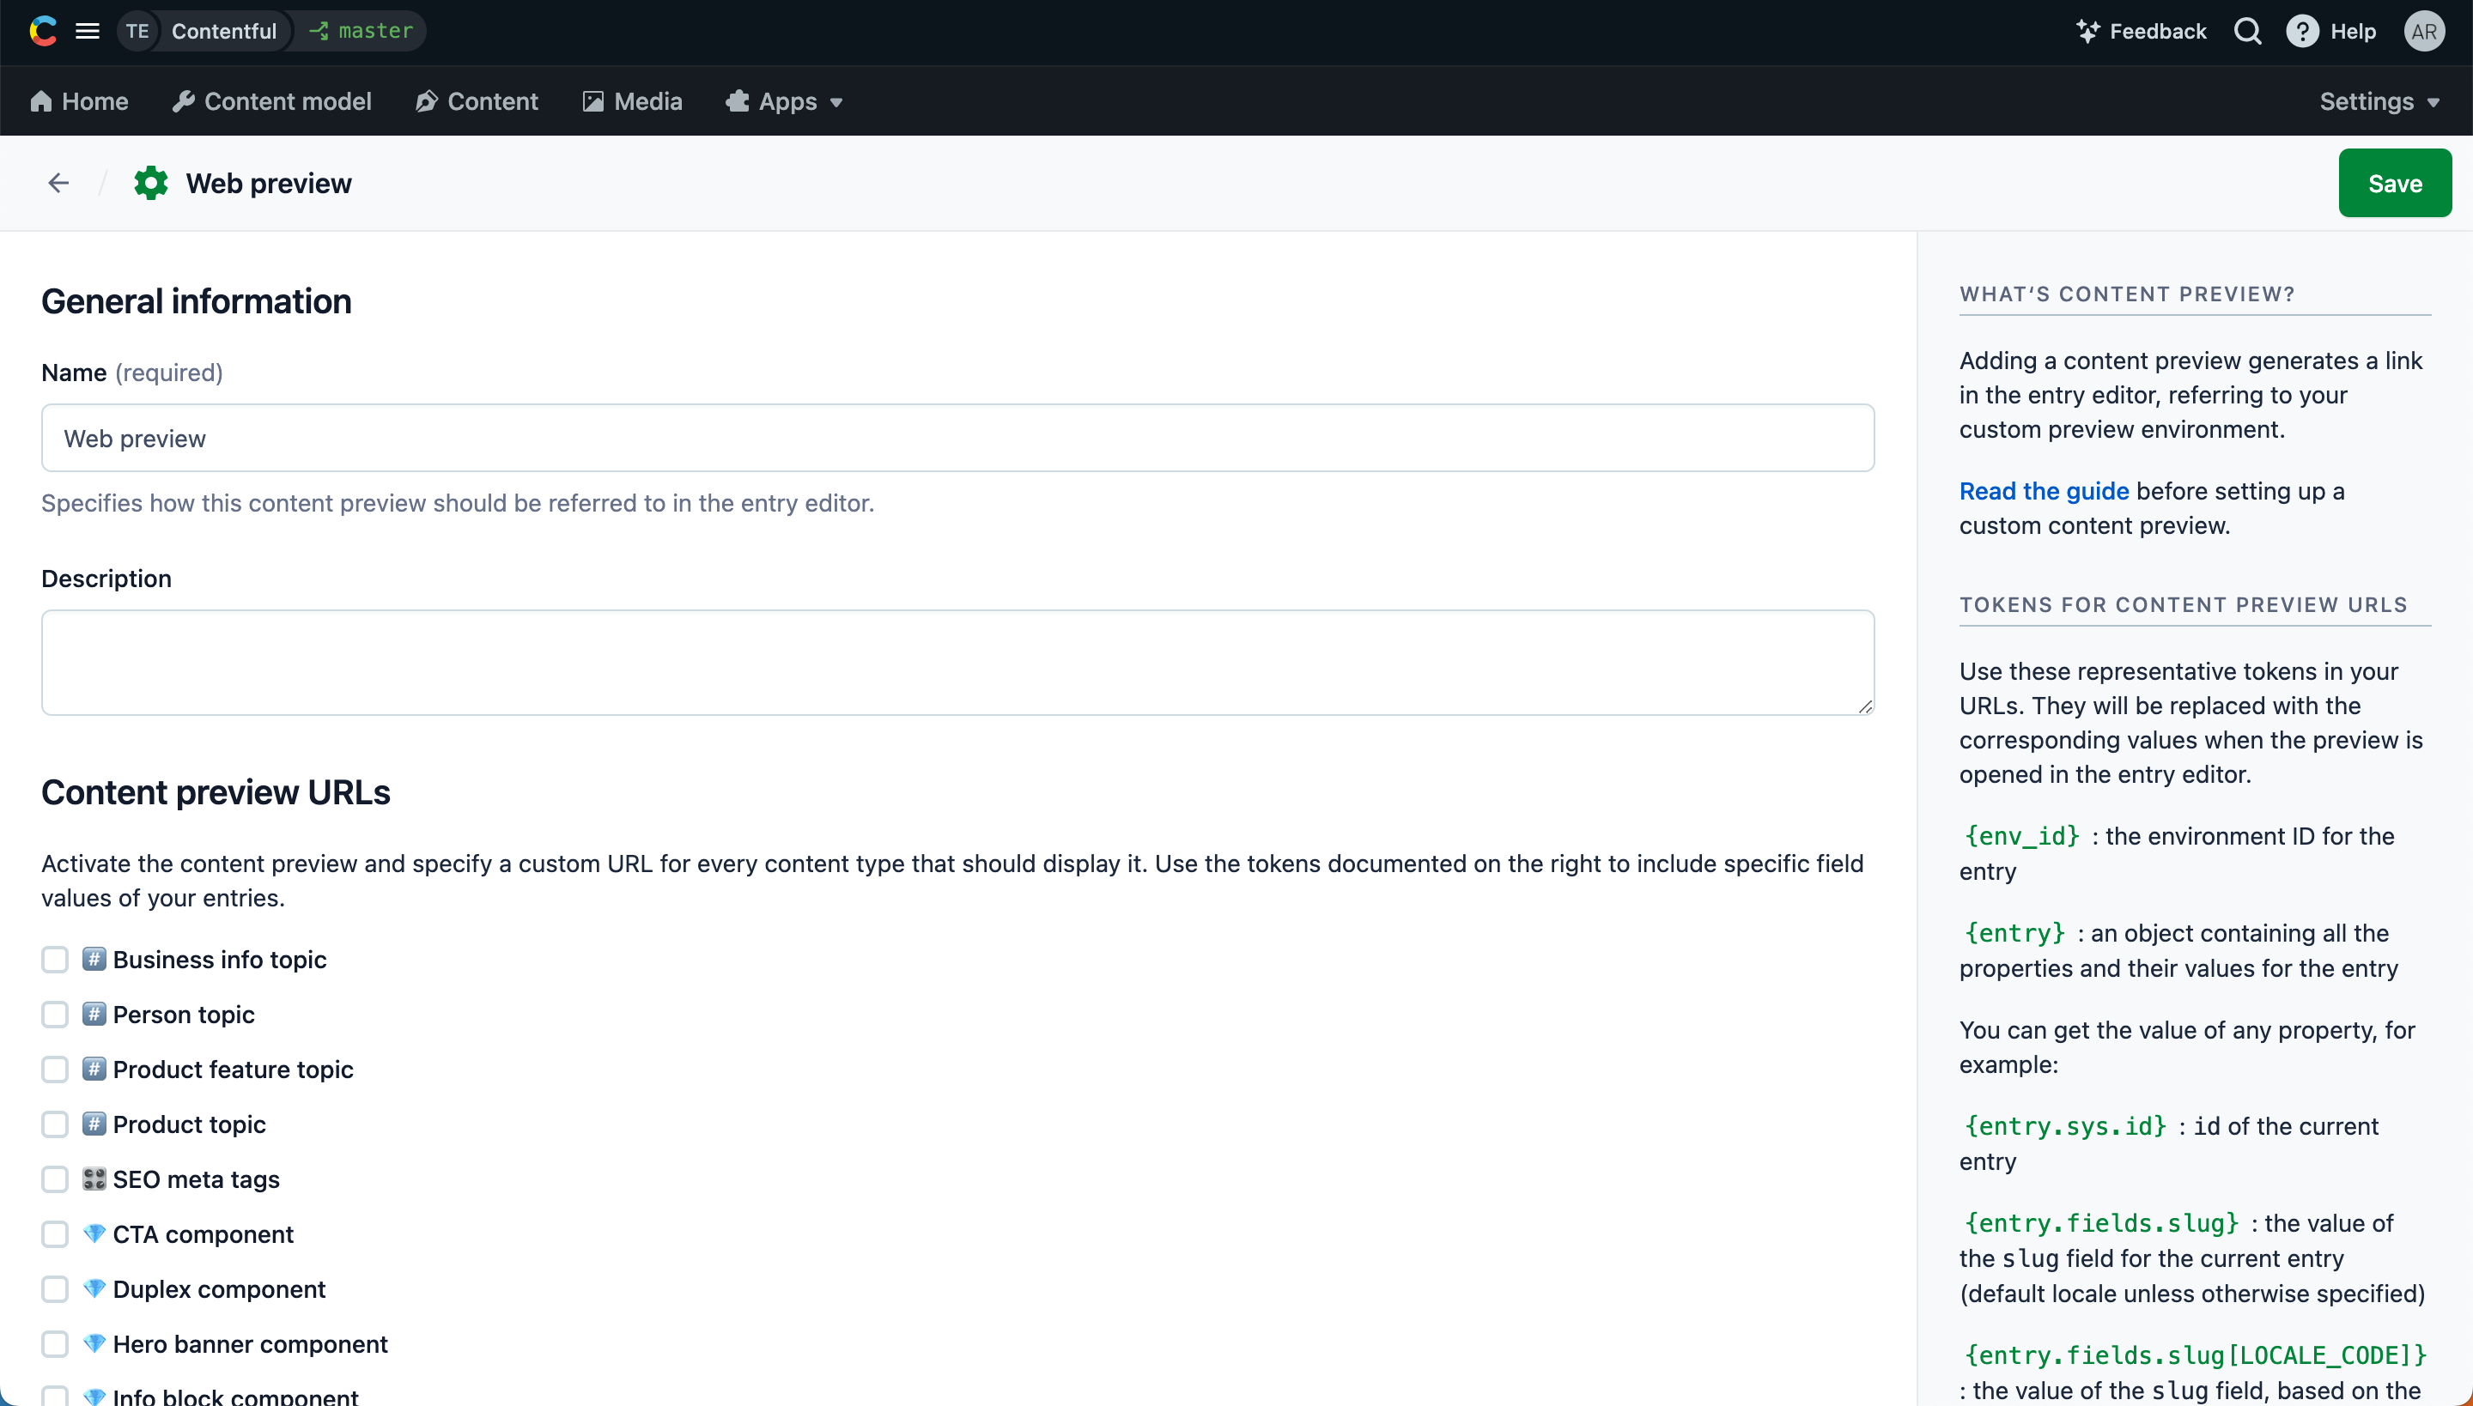Click the master environment branch badge
The height and width of the screenshot is (1406, 2473).
point(359,30)
